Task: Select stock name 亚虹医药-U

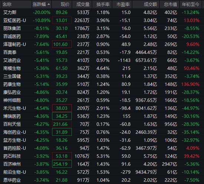Action: (x=14, y=20)
